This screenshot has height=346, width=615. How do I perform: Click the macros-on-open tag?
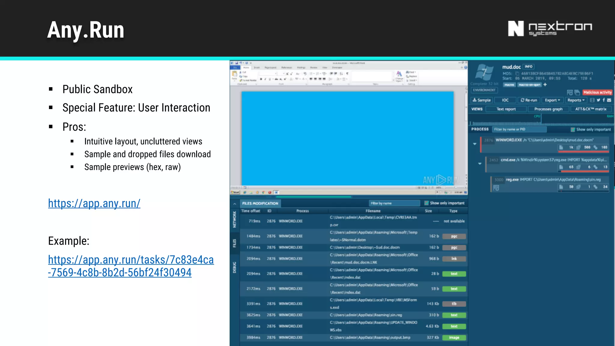point(529,85)
